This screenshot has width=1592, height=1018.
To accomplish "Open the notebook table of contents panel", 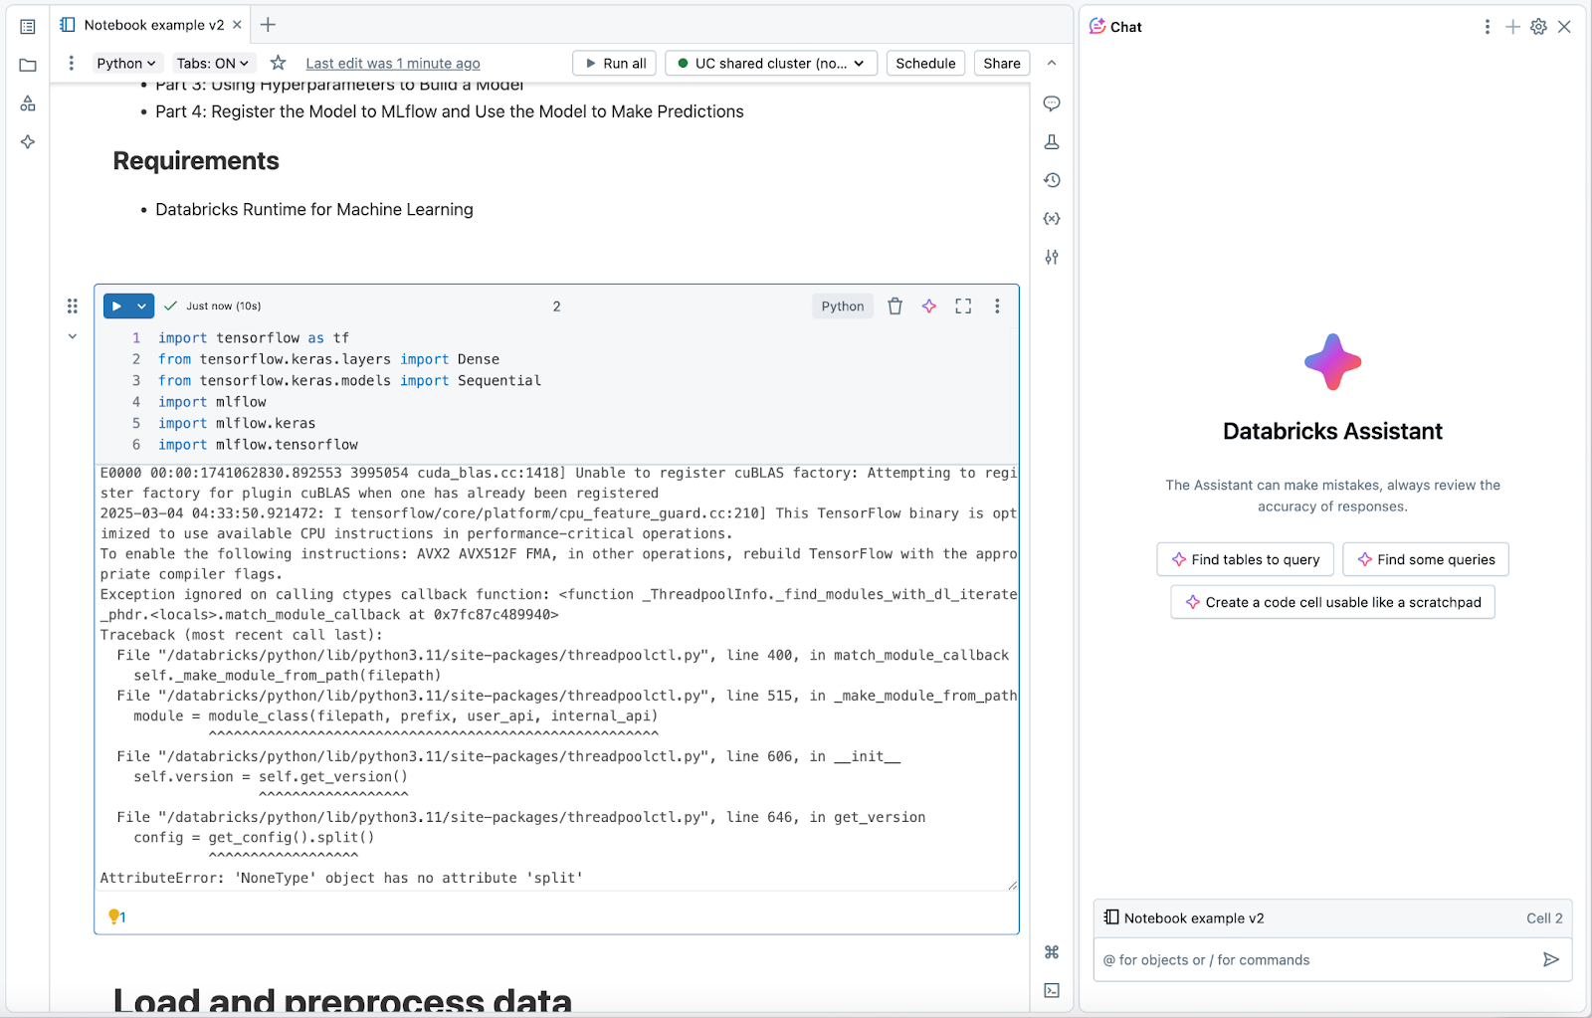I will [x=27, y=27].
